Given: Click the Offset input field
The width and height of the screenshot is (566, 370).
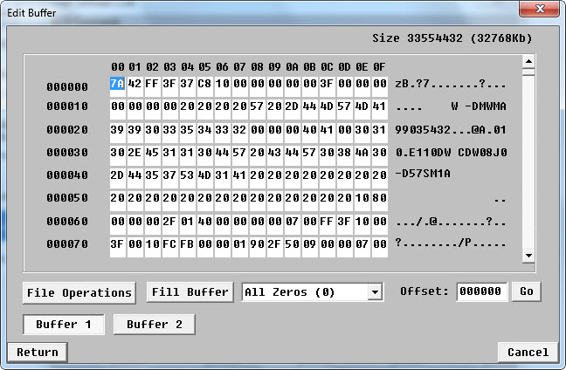Looking at the screenshot, I should click(480, 292).
